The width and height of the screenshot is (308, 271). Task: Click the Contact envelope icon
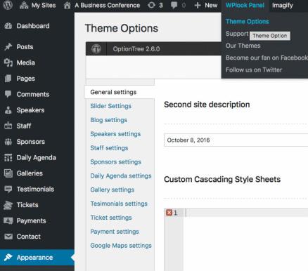8,237
